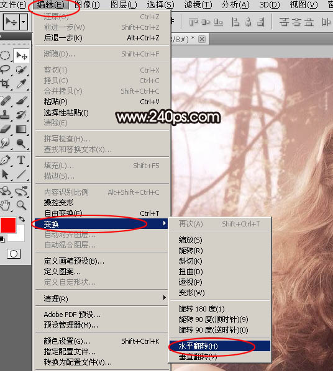Click the align left edges icon

tap(235, 22)
